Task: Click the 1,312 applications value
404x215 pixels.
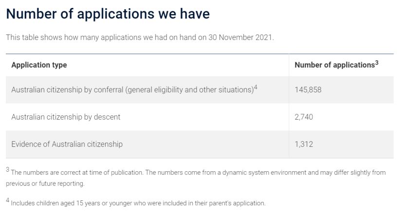Action: coord(304,144)
